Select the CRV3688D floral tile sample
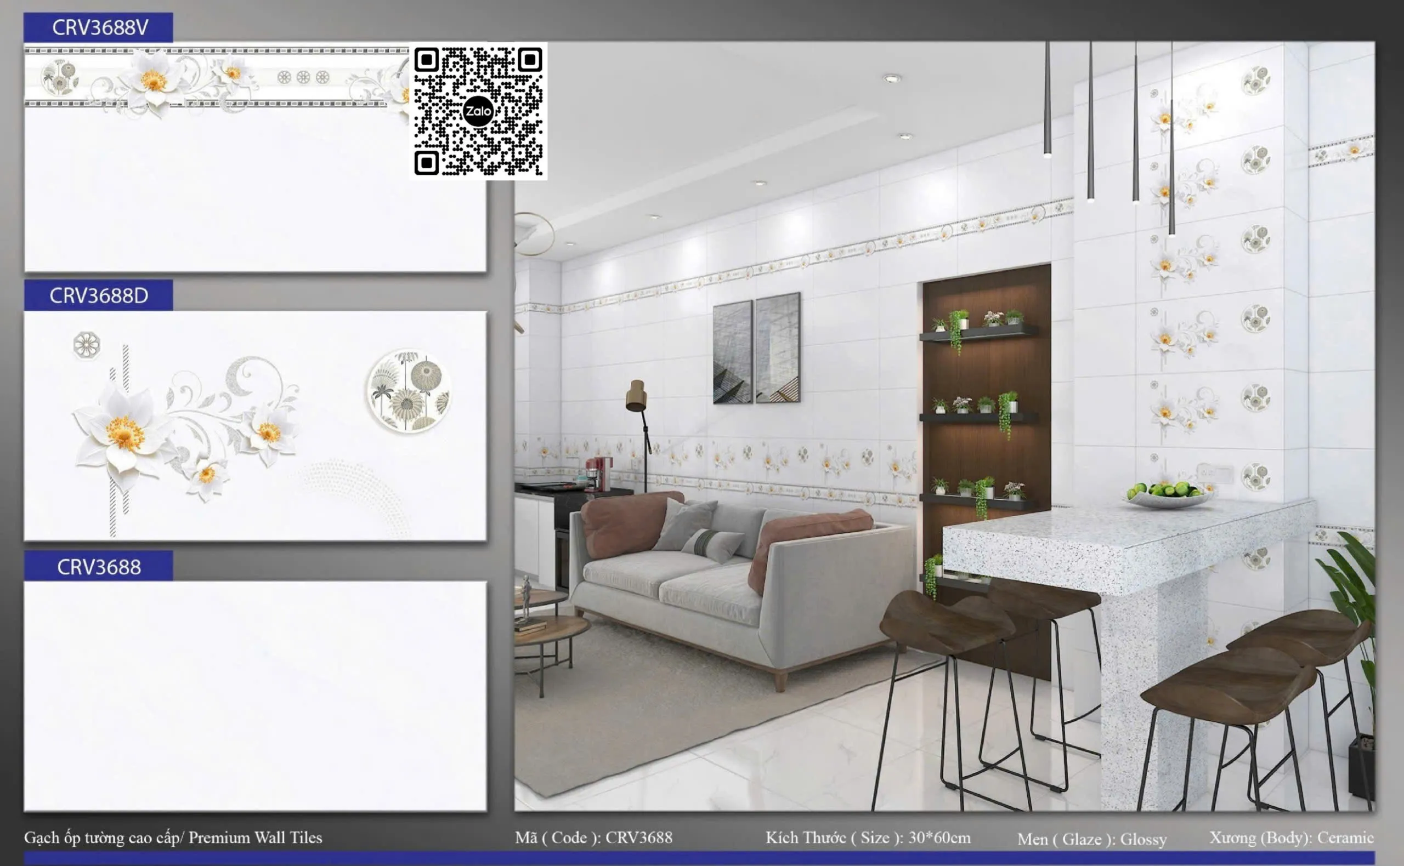The height and width of the screenshot is (866, 1404). click(x=255, y=425)
